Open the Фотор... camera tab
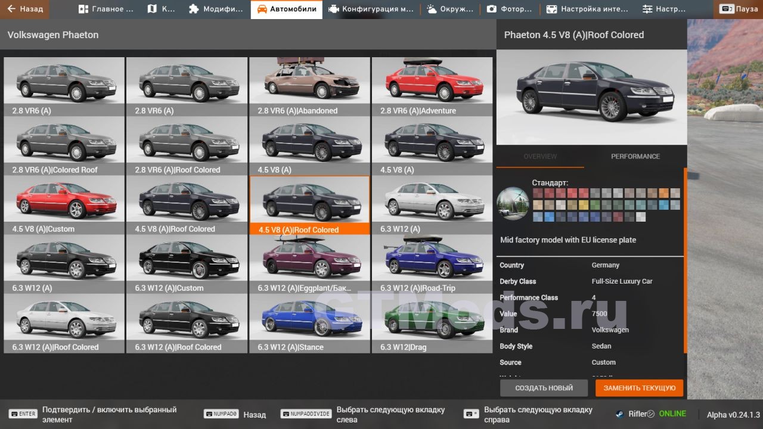 point(510,9)
